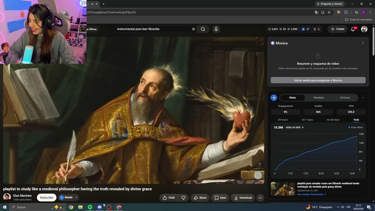Open the Chrome extensions puzzle menu

346,12
